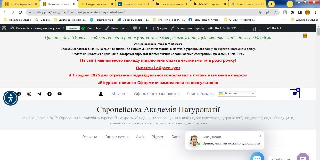Image resolution: width=320 pixels, height=160 pixels.
Task: Go to the Головна menu item
Action: tap(90, 137)
